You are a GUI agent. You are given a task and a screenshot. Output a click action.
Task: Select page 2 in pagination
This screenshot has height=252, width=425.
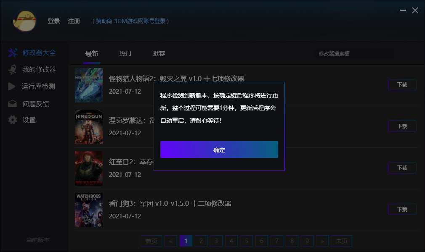click(x=201, y=241)
